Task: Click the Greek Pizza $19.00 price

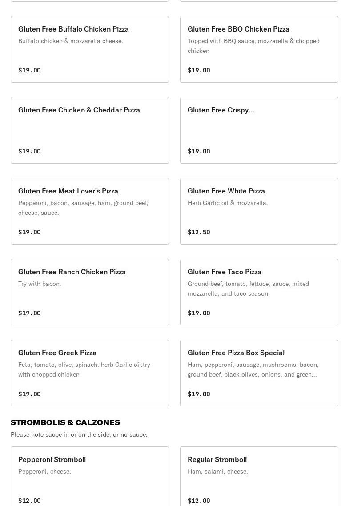Action: (29, 394)
